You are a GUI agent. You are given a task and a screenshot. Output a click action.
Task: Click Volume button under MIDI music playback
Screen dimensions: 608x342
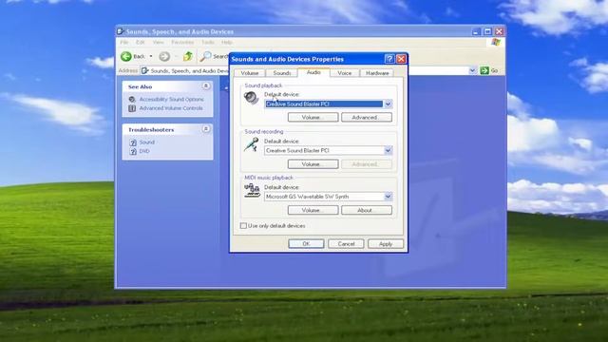313,210
